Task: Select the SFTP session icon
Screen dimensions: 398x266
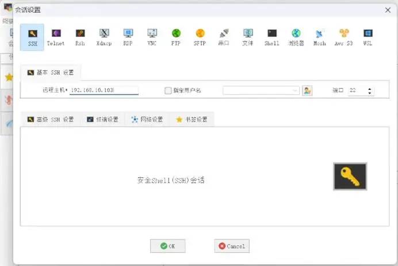Action: click(x=200, y=37)
